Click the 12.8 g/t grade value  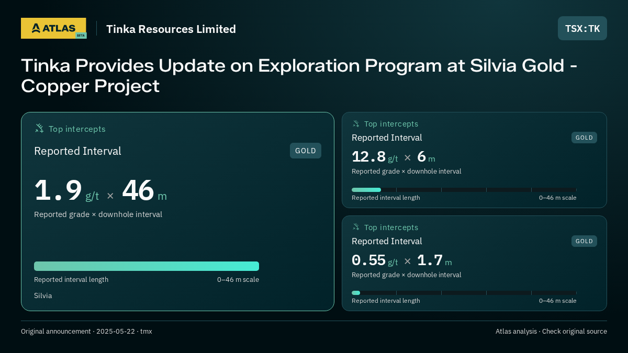coord(375,157)
